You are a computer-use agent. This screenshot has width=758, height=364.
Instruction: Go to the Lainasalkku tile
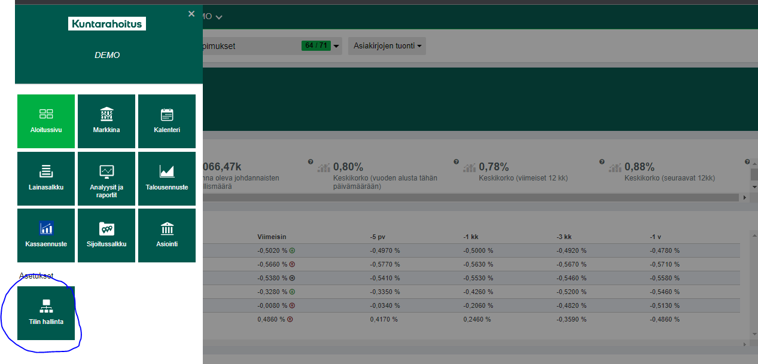[46, 178]
